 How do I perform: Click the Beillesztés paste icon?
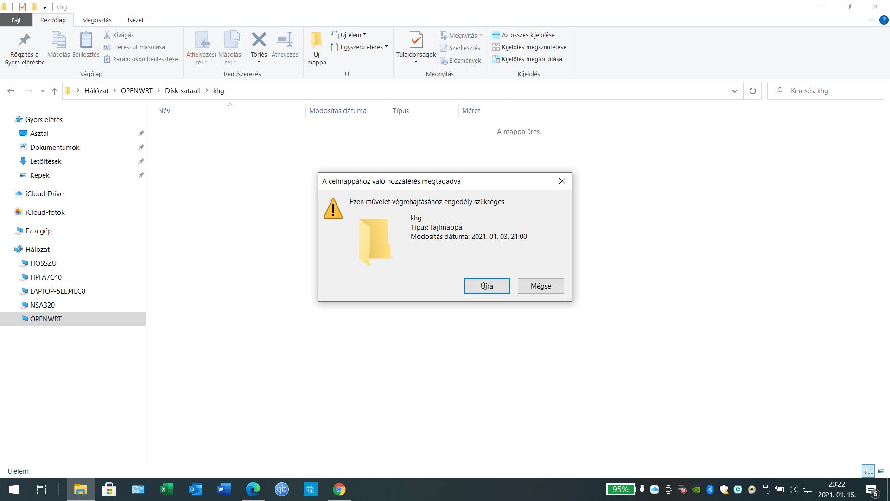point(86,40)
